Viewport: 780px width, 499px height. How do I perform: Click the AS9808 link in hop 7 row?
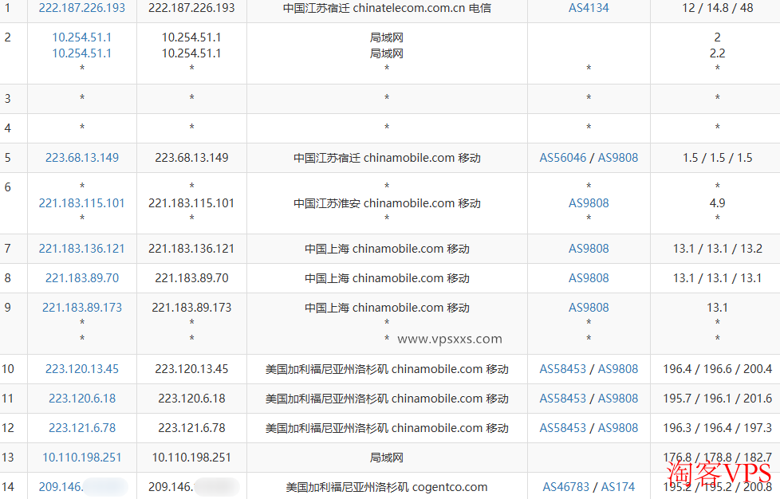pos(588,249)
